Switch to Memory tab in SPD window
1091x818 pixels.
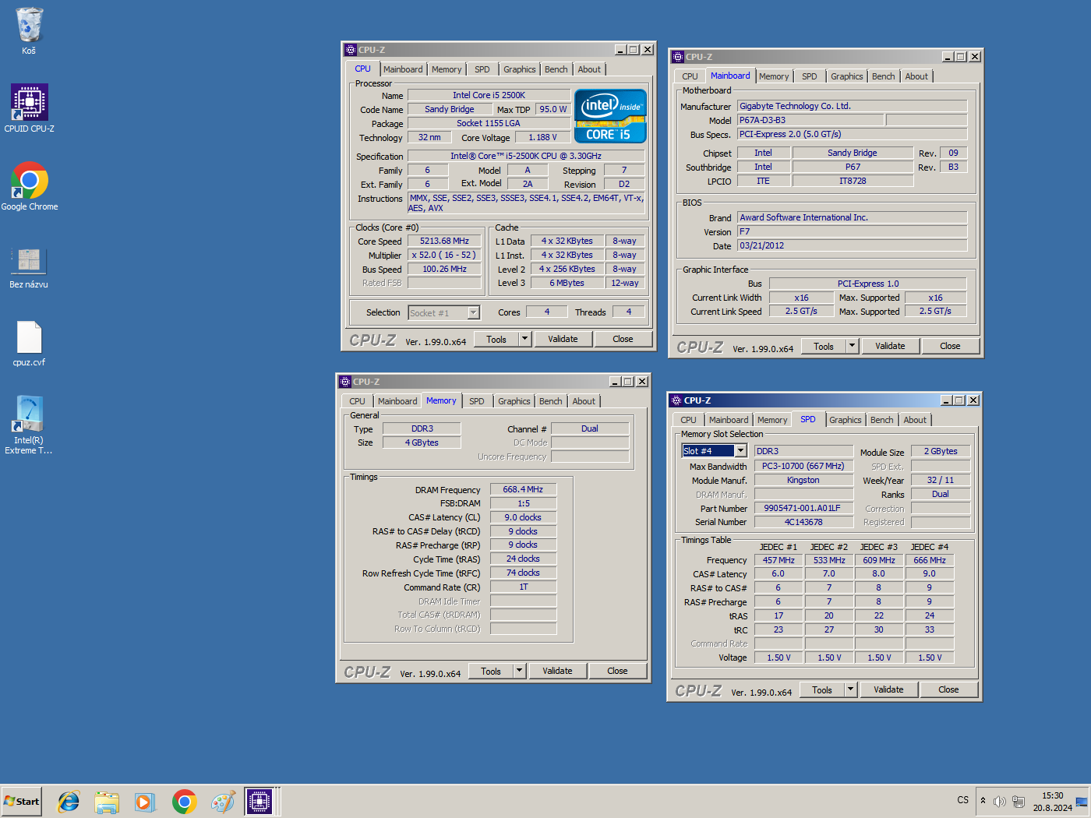tap(772, 420)
